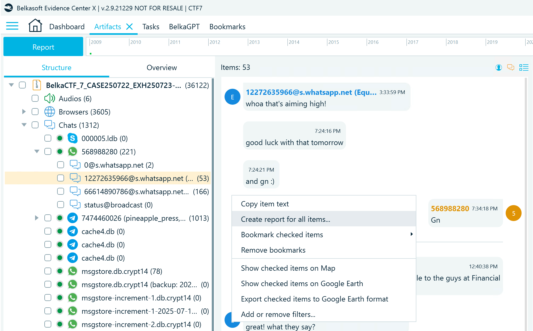Expand the 7474460026 pineapple_press node
533x331 pixels.
click(36, 218)
